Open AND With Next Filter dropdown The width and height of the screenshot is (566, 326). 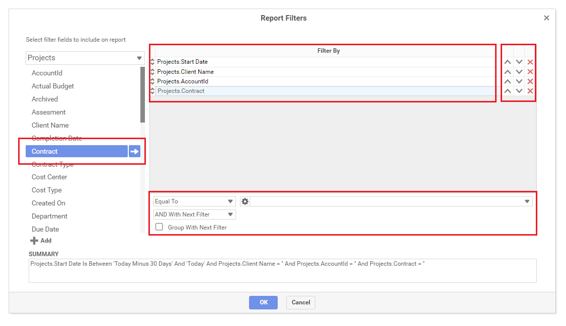(195, 214)
